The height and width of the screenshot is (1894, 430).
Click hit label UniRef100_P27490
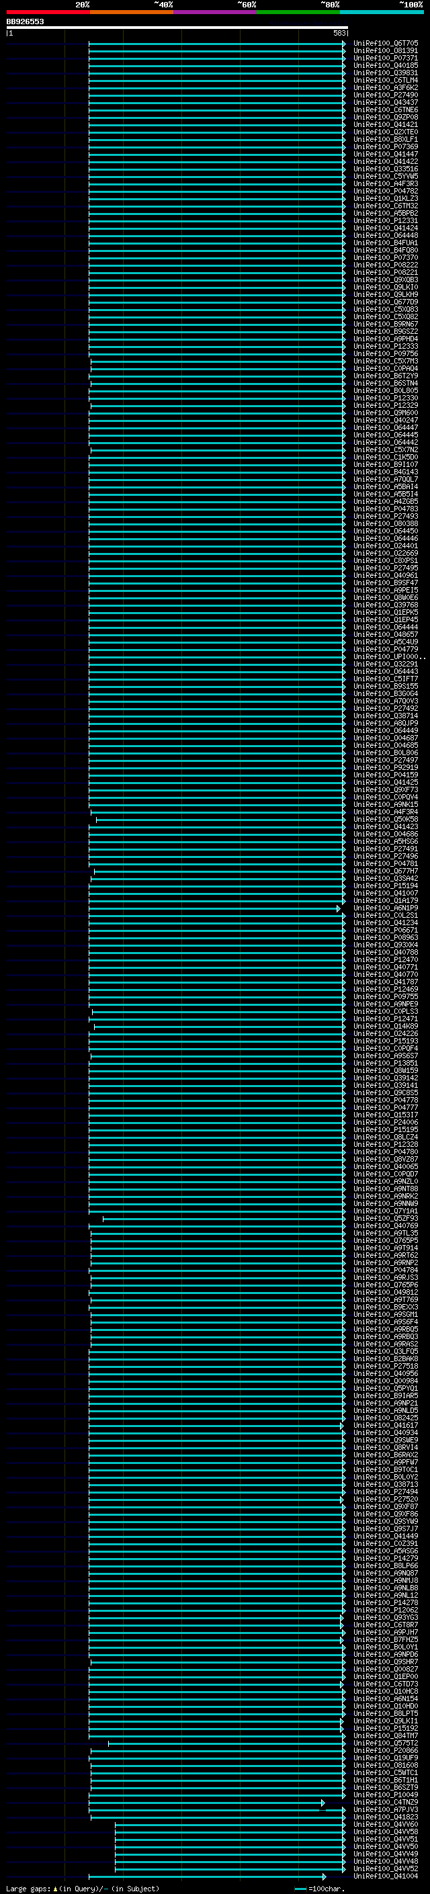[x=385, y=95]
